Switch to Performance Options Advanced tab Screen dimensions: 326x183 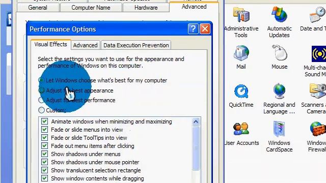(x=85, y=45)
